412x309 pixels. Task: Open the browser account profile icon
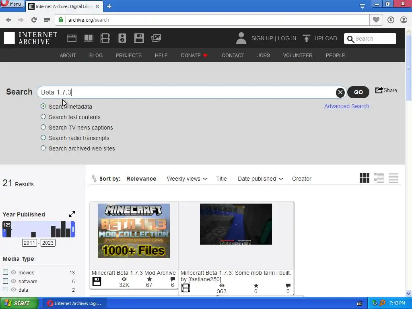[x=404, y=20]
